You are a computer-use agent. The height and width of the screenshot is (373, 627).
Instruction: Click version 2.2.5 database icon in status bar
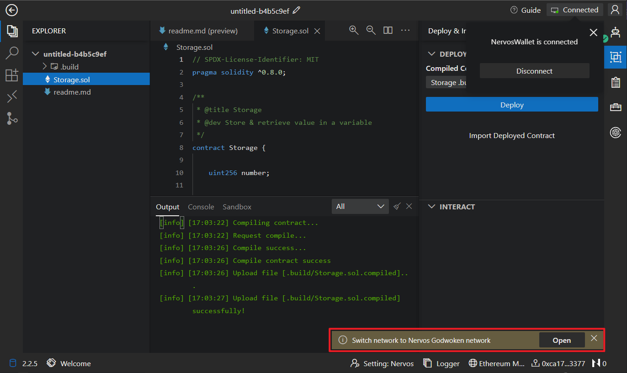pos(23,363)
